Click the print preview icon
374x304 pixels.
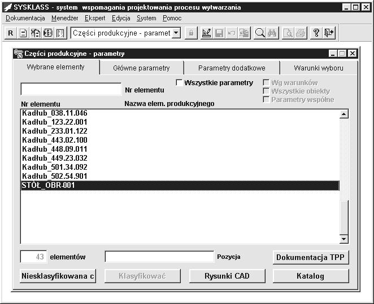(288, 33)
